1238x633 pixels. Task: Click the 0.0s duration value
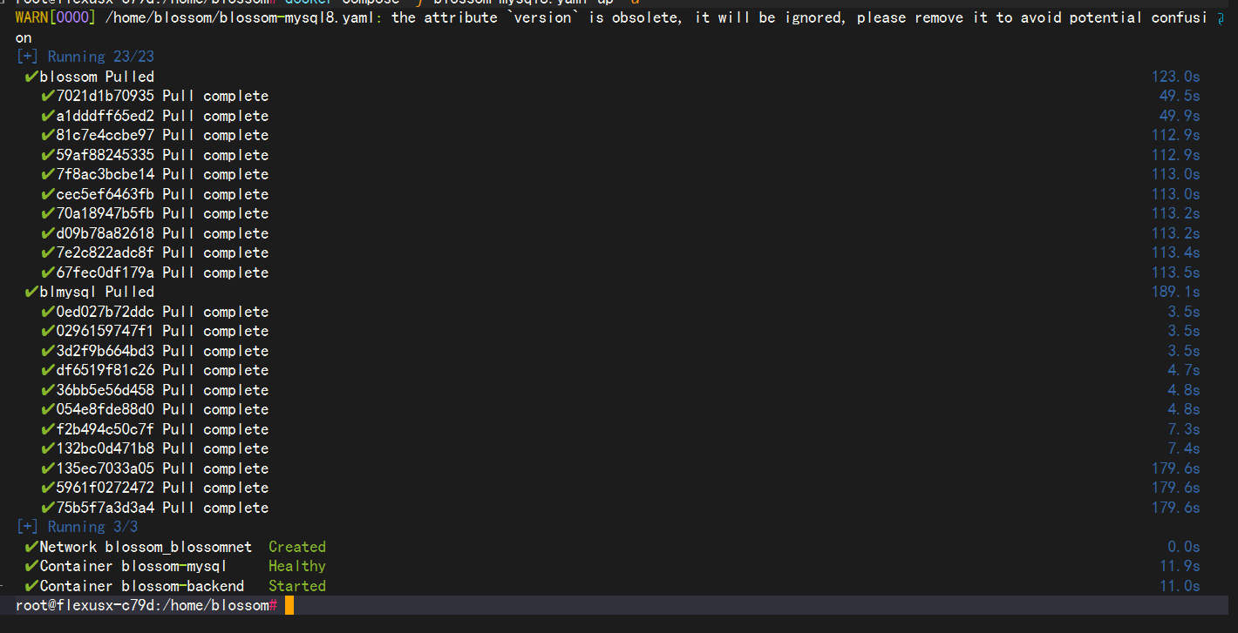tap(1184, 547)
